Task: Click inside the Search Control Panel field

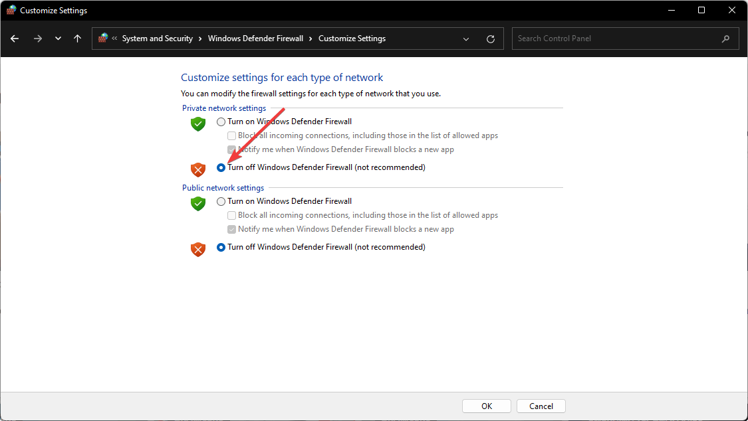Action: pos(618,38)
